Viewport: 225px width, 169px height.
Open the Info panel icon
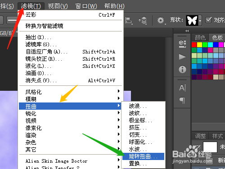pos(182,70)
